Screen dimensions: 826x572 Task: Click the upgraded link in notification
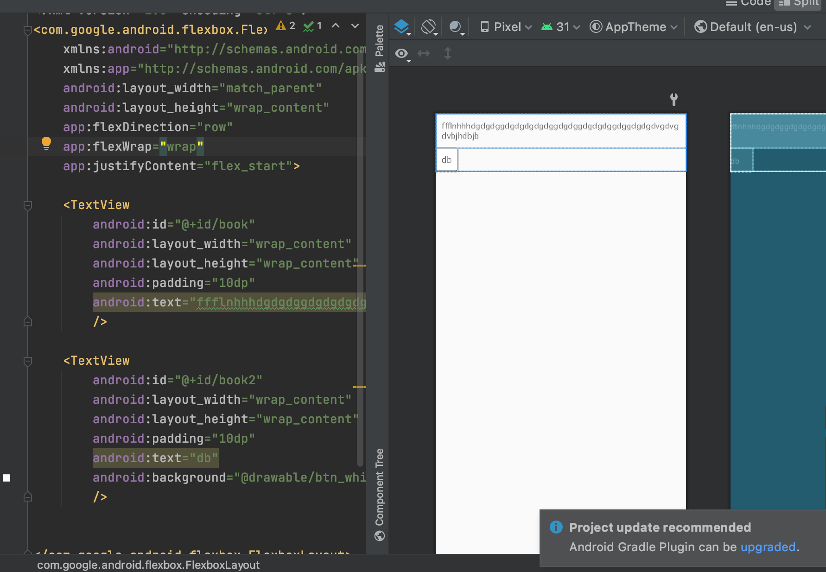point(768,547)
